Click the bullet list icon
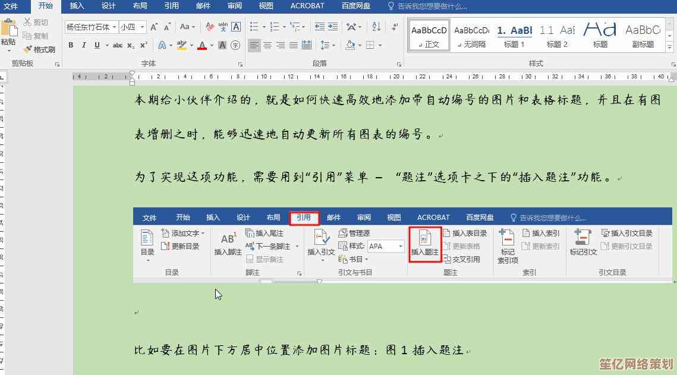The height and width of the screenshot is (375, 677). pos(254,27)
